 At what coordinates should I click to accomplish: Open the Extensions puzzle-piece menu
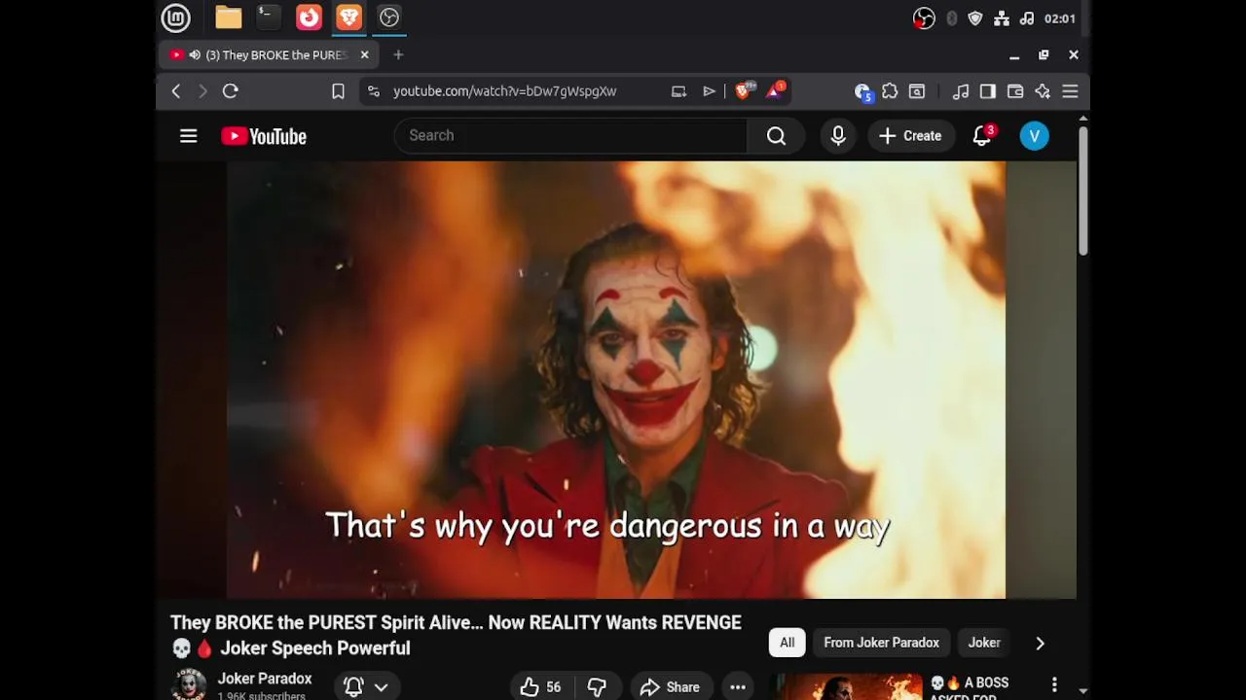(890, 91)
